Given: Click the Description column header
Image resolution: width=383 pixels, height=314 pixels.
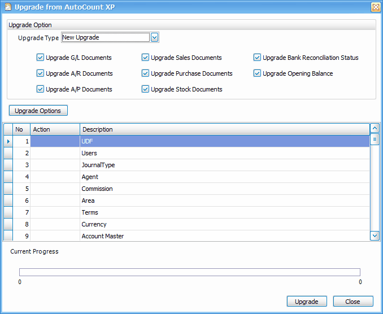Looking at the screenshot, I should [225, 129].
